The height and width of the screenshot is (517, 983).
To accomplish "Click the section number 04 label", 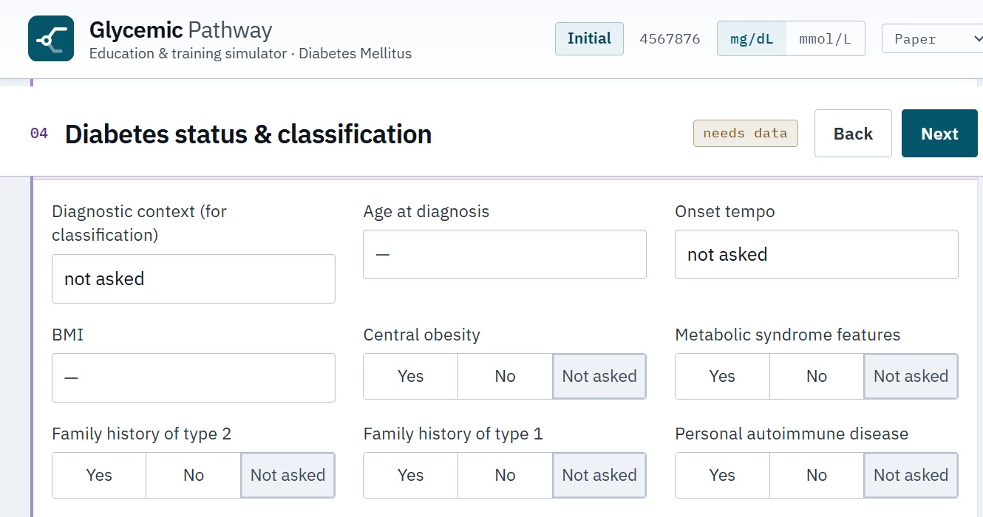I will point(39,134).
